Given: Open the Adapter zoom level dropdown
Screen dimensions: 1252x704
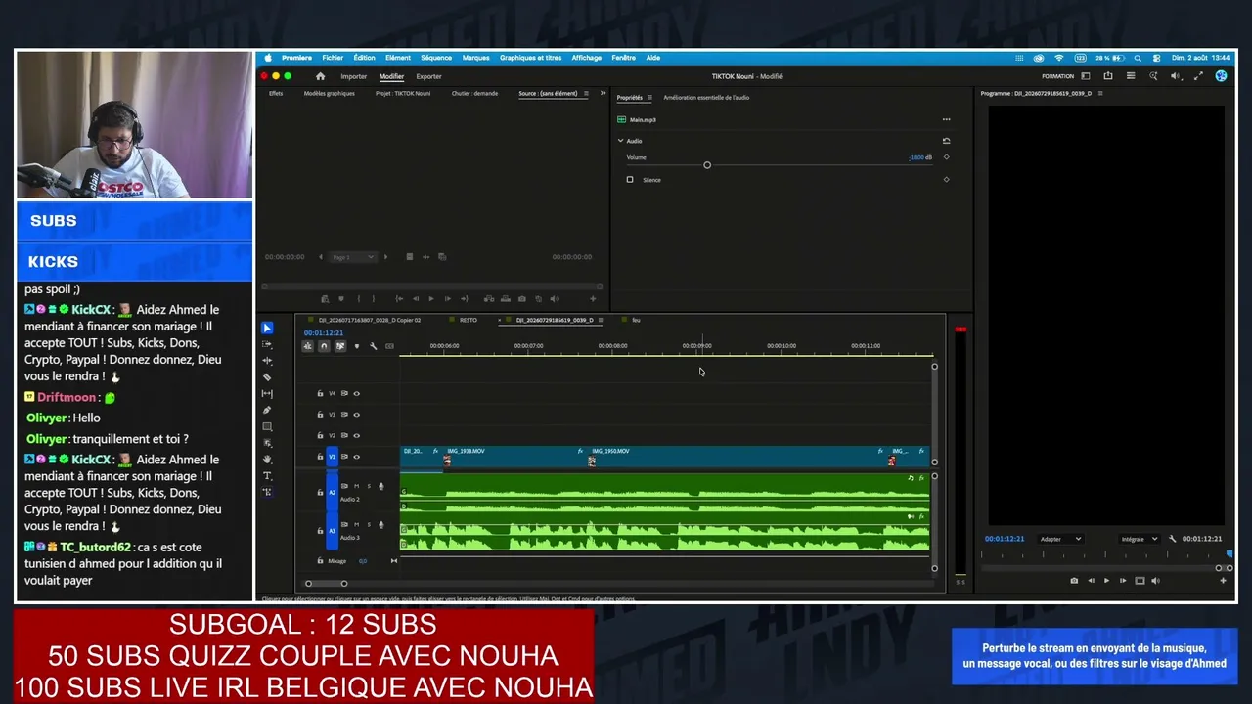Looking at the screenshot, I should point(1060,539).
